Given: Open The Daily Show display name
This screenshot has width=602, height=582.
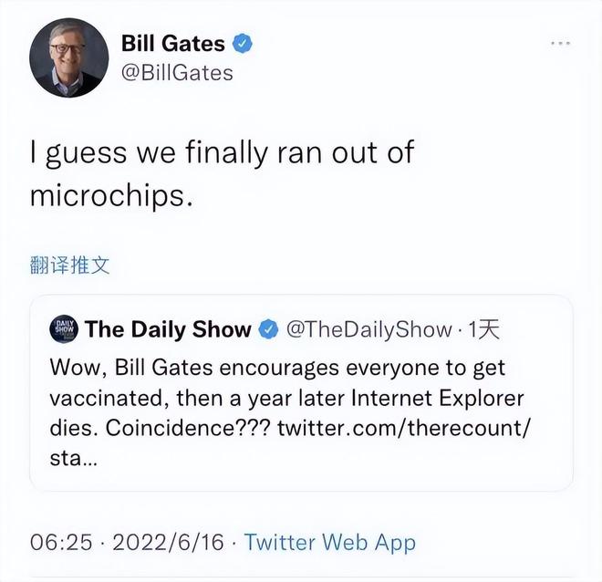Looking at the screenshot, I should pyautogui.click(x=168, y=329).
